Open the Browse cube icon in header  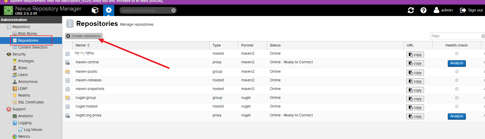95,10
